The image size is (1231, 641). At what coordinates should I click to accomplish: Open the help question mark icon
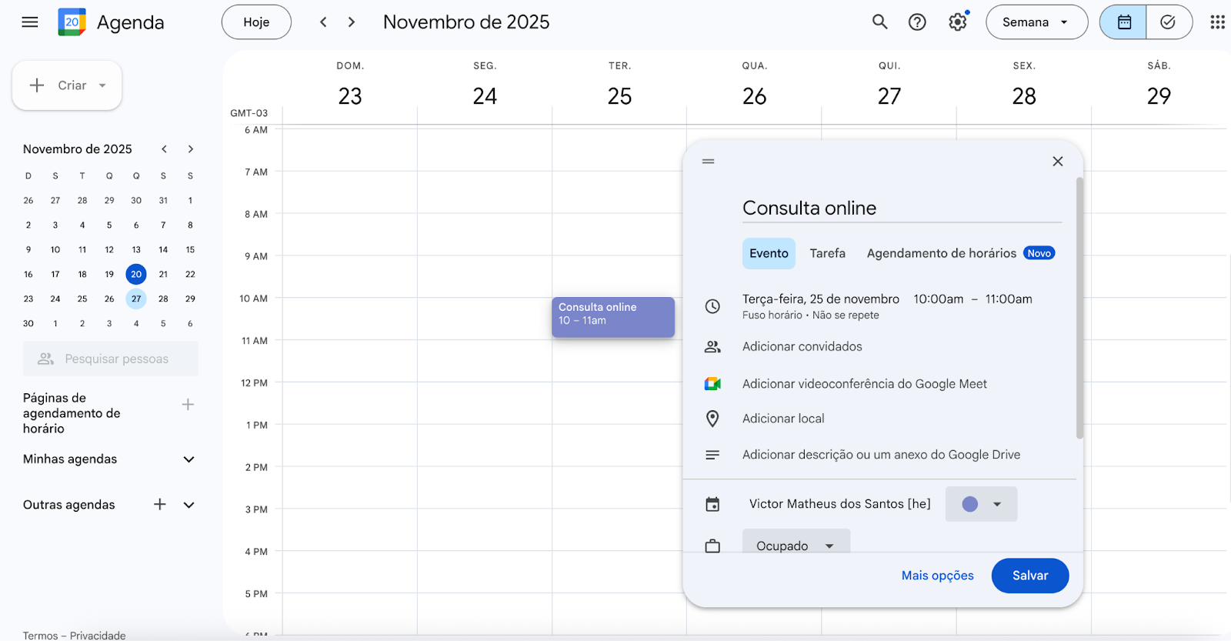tap(917, 22)
